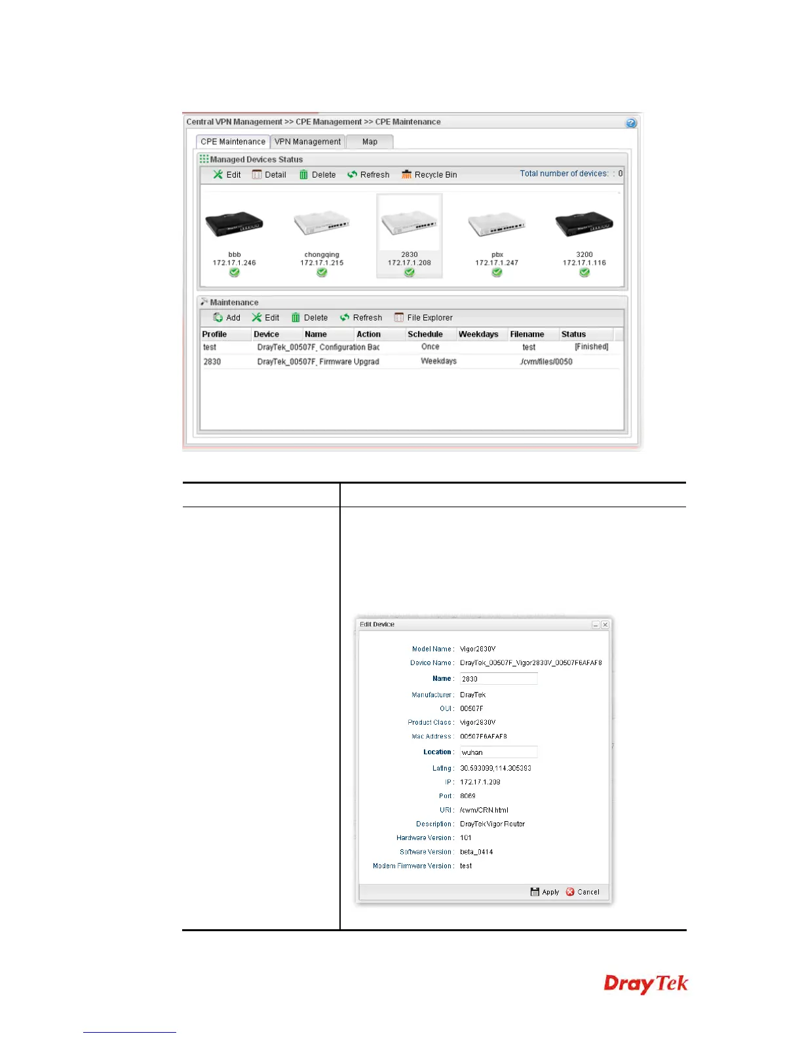Sort by the Filename column header
The image size is (802, 1038).
[534, 334]
